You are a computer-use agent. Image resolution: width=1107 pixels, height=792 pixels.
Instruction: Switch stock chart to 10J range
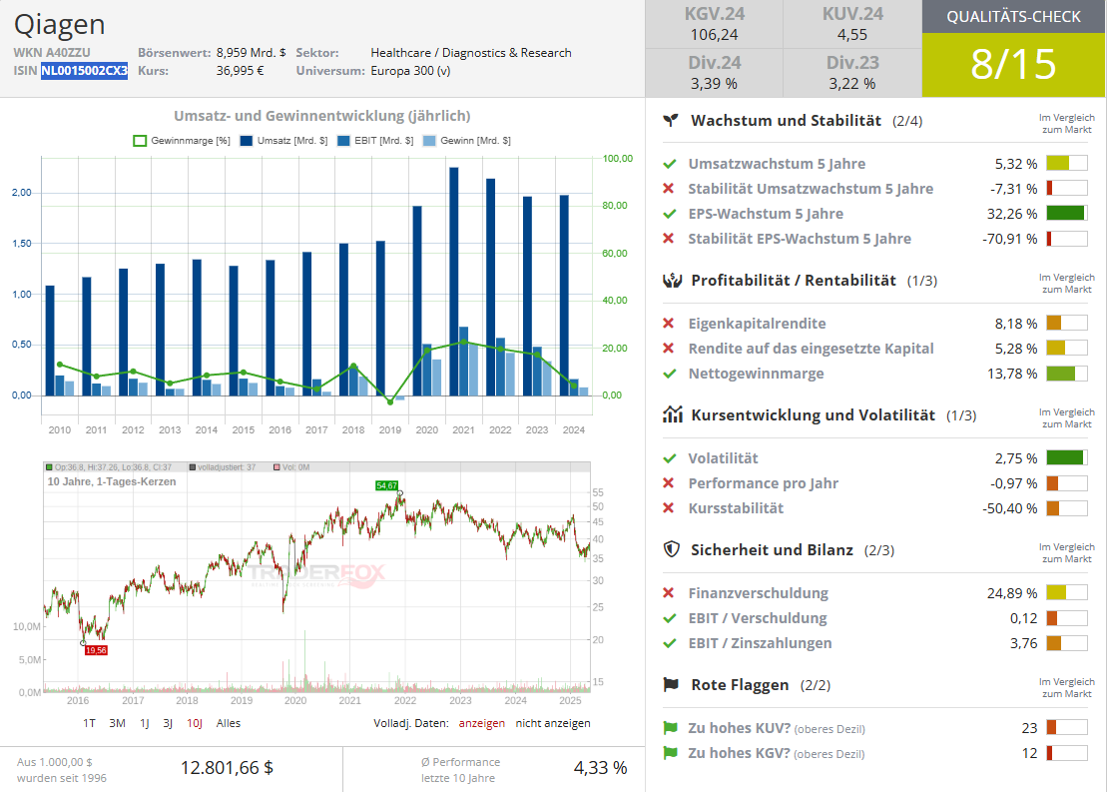click(x=194, y=723)
